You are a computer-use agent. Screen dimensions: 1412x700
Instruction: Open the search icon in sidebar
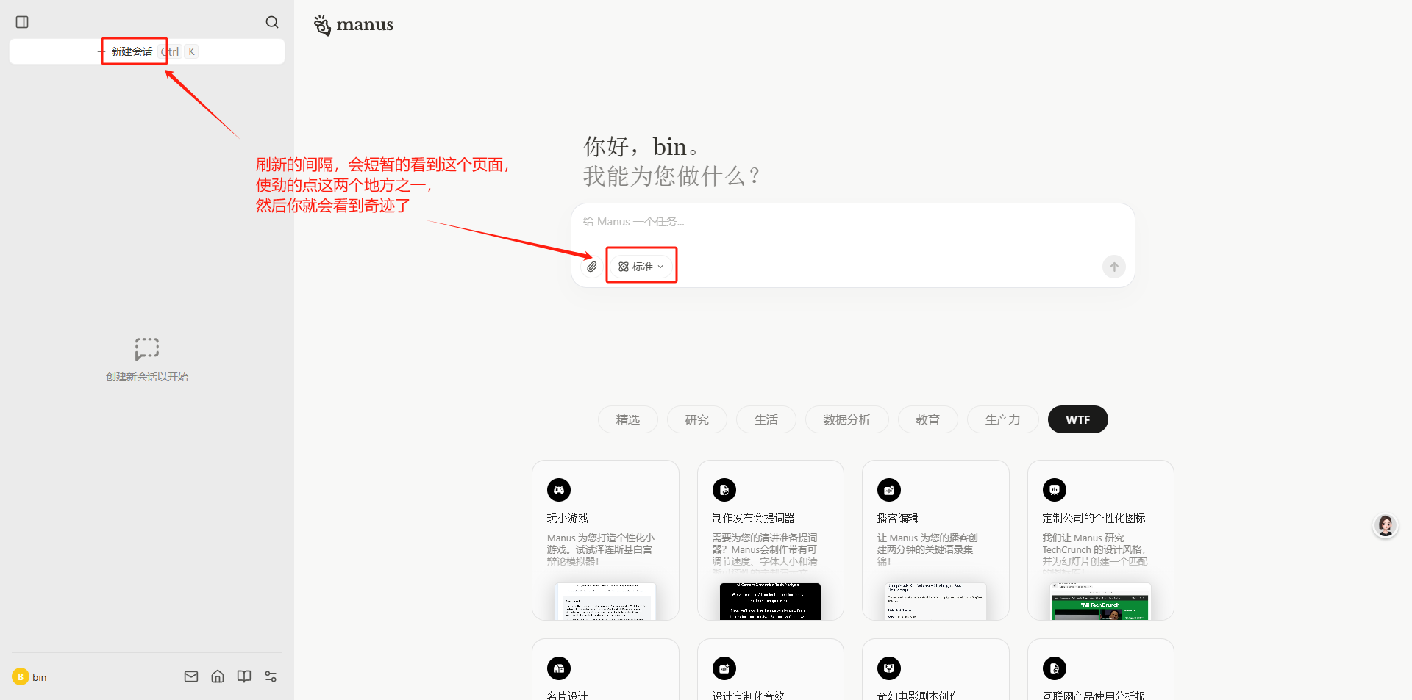coord(272,22)
